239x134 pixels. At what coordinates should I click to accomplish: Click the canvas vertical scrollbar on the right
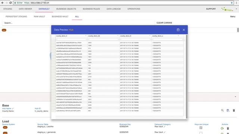238,30
